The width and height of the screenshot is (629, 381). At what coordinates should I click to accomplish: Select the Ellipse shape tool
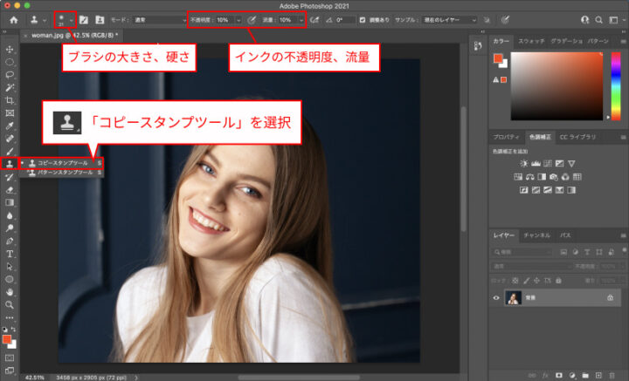10,279
